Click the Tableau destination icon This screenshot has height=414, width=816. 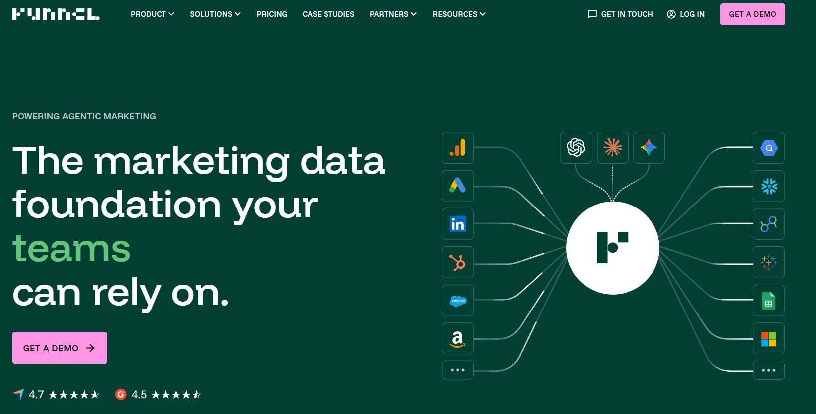click(769, 262)
